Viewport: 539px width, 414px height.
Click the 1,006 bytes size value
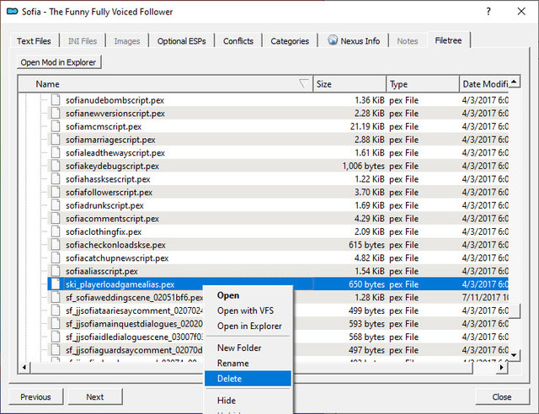363,166
